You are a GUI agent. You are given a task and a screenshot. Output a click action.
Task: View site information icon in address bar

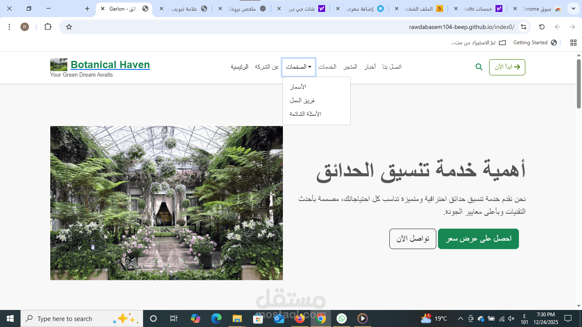click(x=524, y=27)
